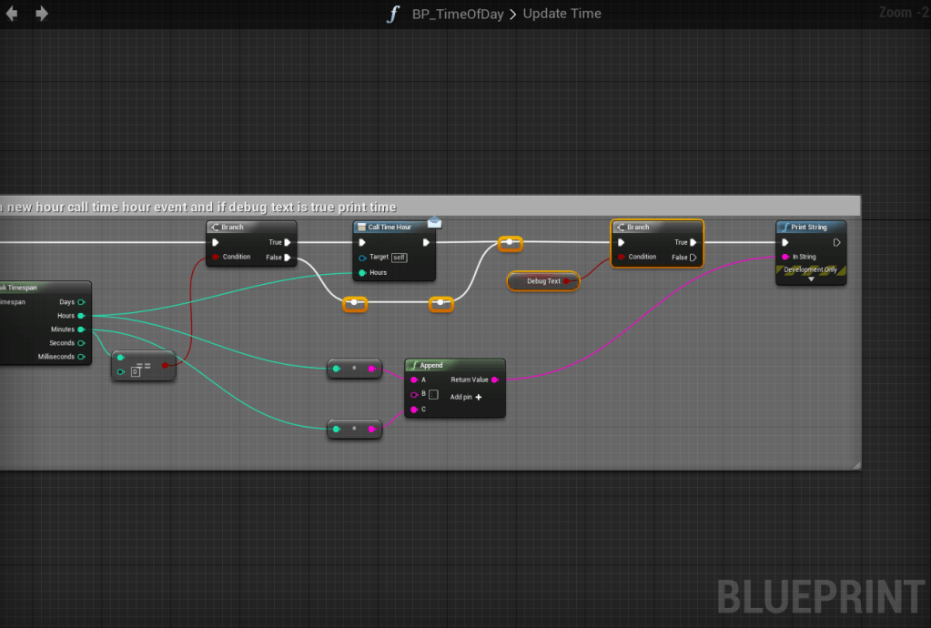Click exec output pin of Call Time Hour
The width and height of the screenshot is (931, 628).
426,242
